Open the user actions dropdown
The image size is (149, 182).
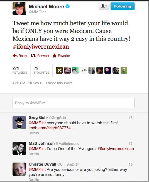coord(104,6)
